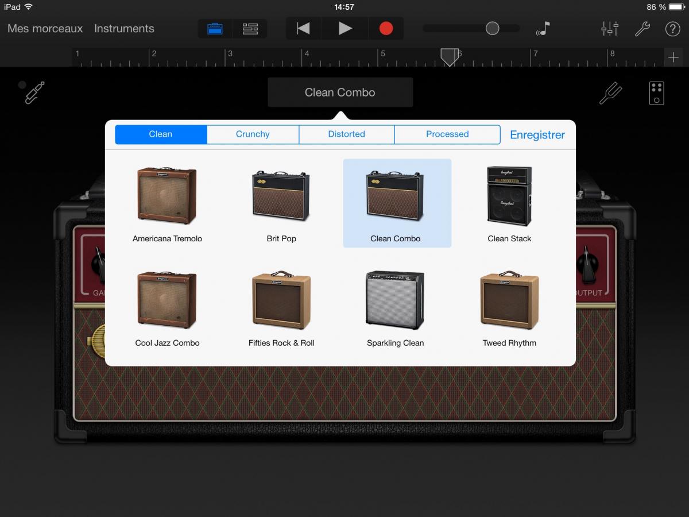
Task: Switch to the Distorted tab
Action: (x=347, y=134)
